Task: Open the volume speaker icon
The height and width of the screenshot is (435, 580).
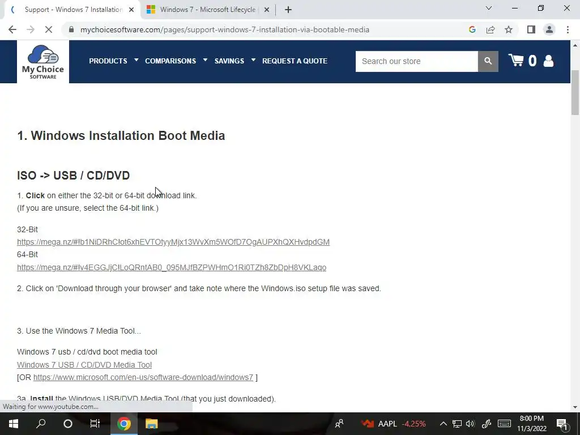Action: coord(470,424)
